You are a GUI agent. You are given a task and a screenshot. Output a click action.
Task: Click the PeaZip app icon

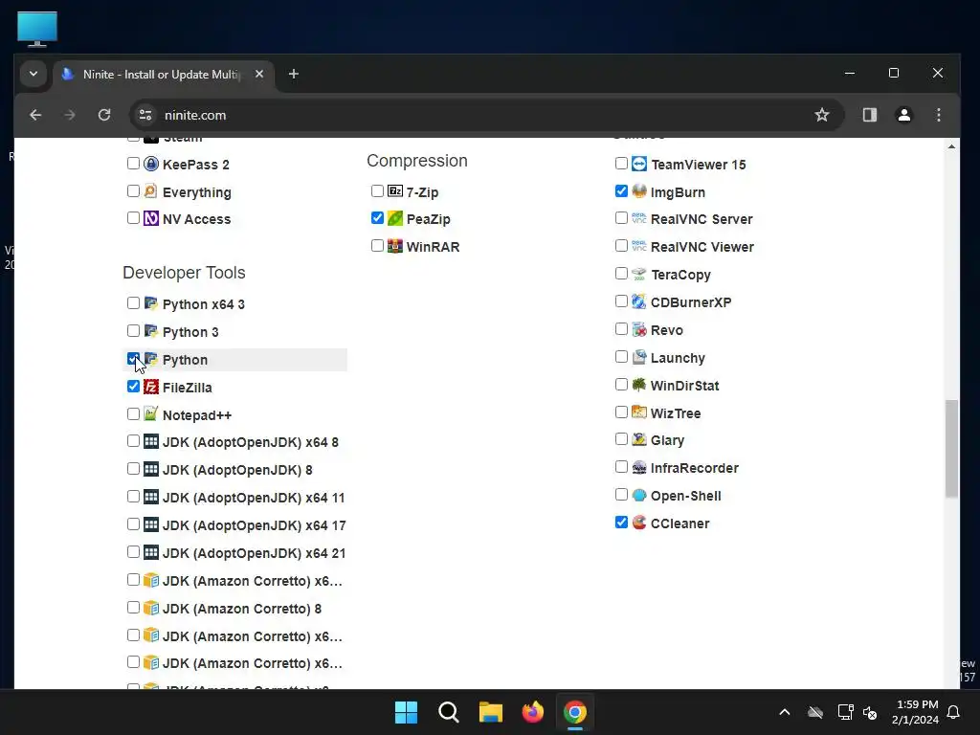tap(395, 218)
